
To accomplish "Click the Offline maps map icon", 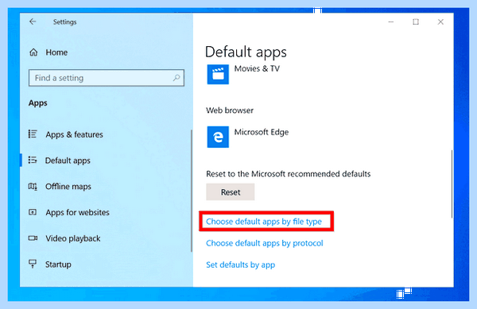I will coord(33,186).
